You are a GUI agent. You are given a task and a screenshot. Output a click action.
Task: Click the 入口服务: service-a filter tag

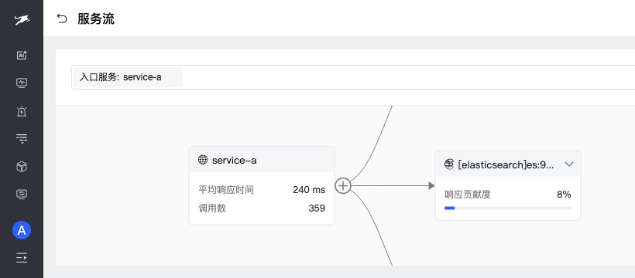click(x=128, y=77)
